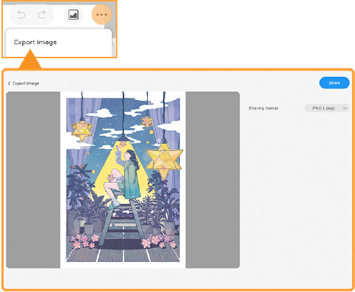Viewport: 355px width, 292px height.
Task: Open the PNG (.png) format dropdown
Action: (x=327, y=108)
